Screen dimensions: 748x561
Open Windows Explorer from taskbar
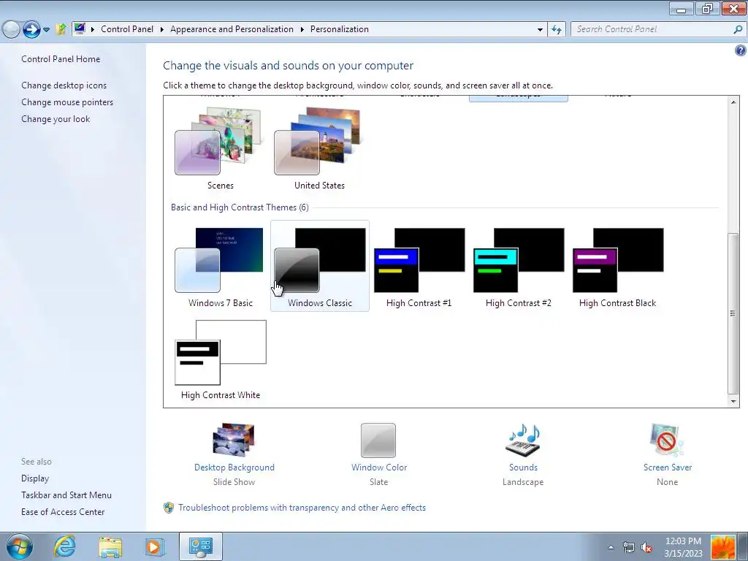pyautogui.click(x=110, y=546)
